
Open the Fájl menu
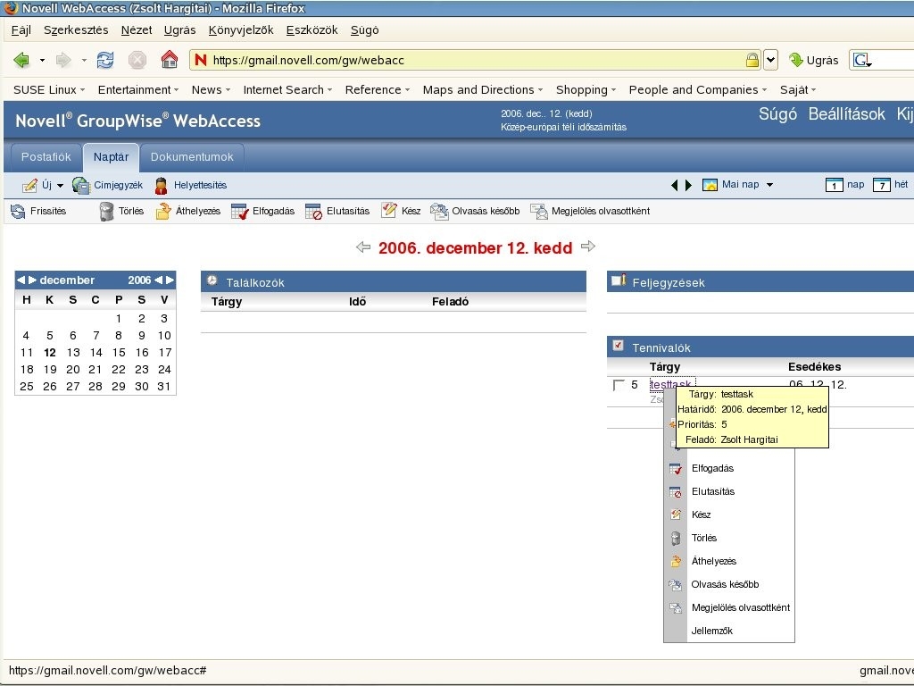[21, 30]
